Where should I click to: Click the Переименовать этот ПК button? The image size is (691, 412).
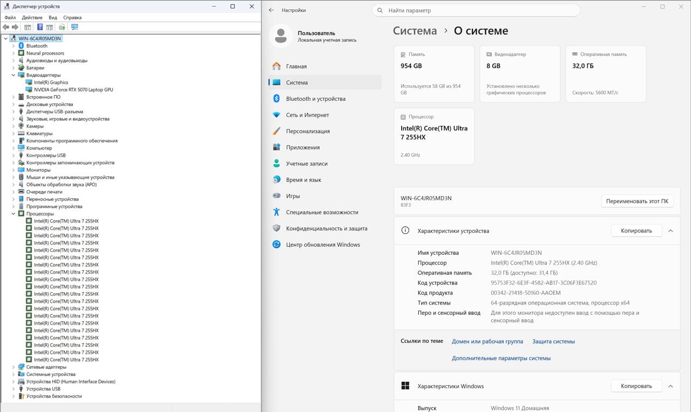[637, 201]
